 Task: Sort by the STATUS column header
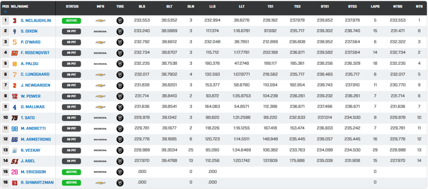[x=72, y=6]
